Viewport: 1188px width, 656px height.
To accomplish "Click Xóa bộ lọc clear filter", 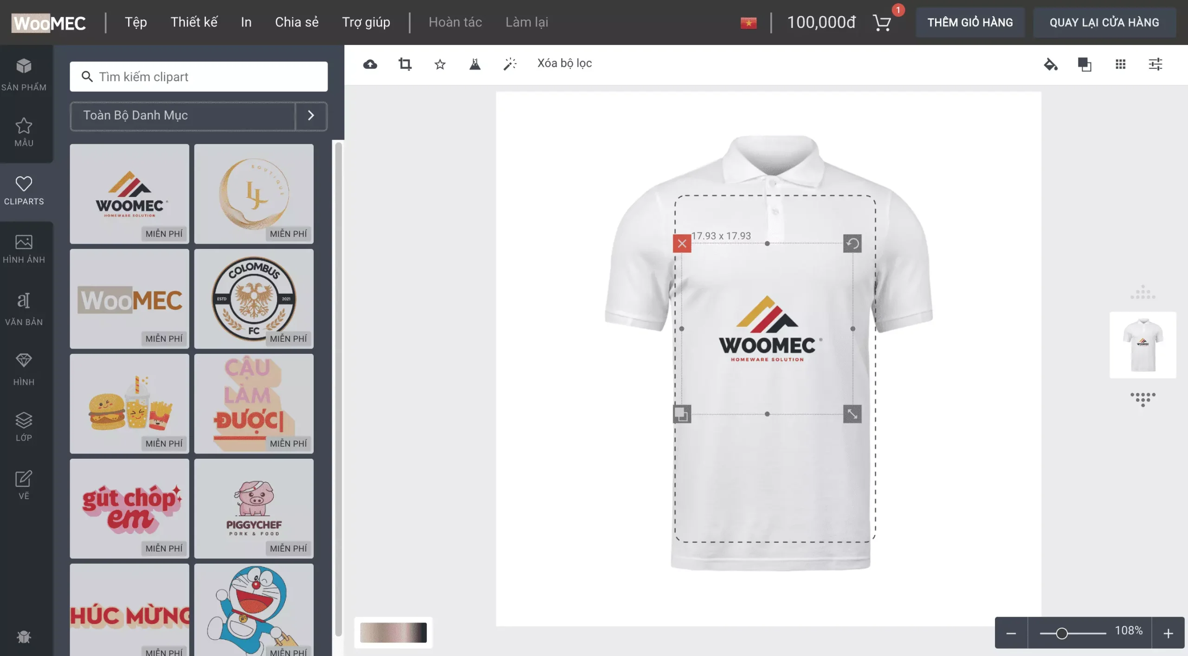I will (x=564, y=63).
